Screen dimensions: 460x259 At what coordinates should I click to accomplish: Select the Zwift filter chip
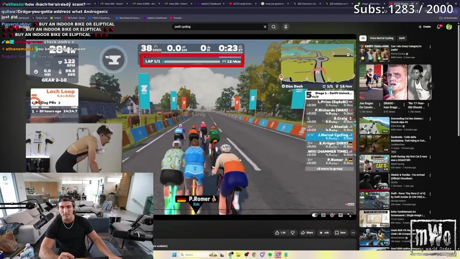point(402,38)
